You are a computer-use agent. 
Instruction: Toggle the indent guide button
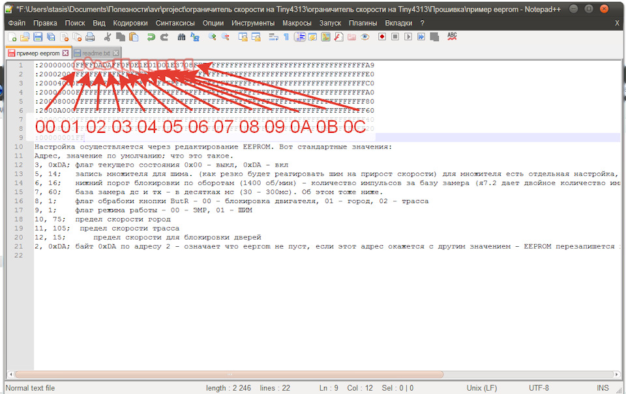[x=299, y=37]
